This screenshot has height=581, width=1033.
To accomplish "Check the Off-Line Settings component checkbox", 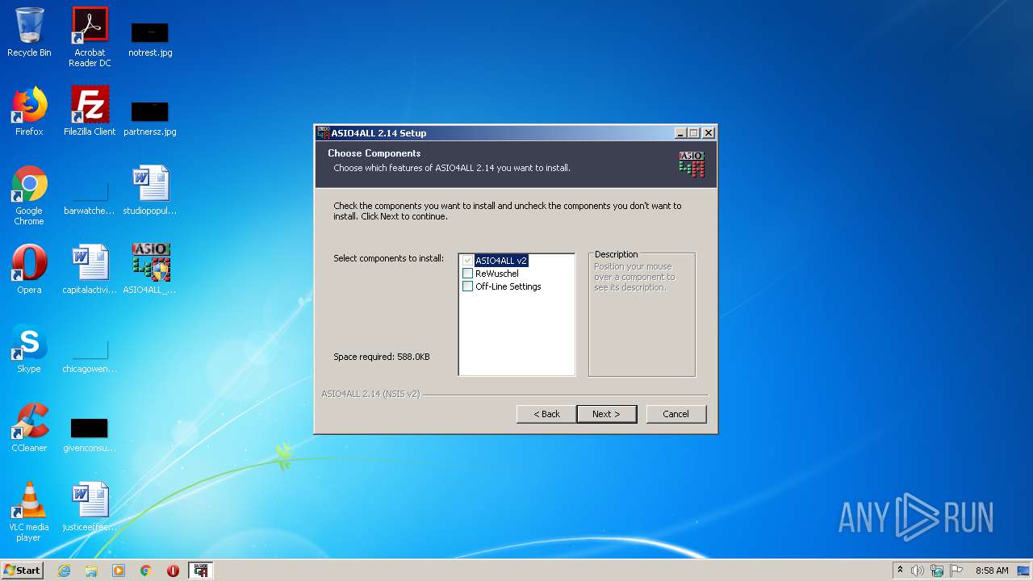I will (467, 286).
